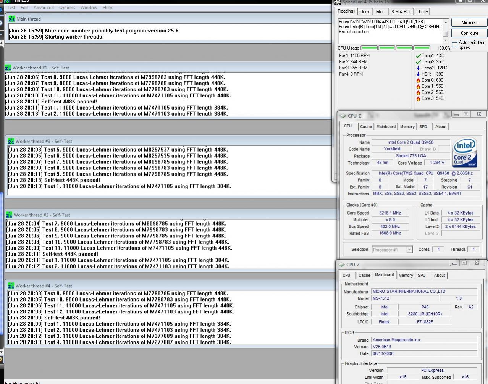
Task: Click the Rated FSB value 1608.0 MHz
Action: point(390,233)
